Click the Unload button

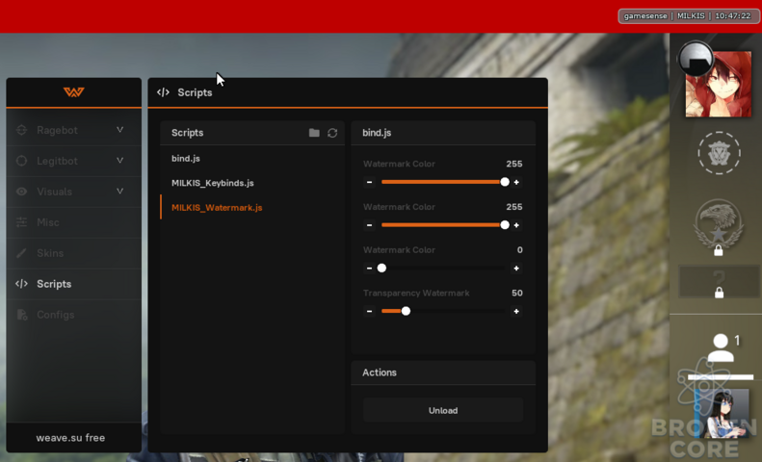click(443, 411)
